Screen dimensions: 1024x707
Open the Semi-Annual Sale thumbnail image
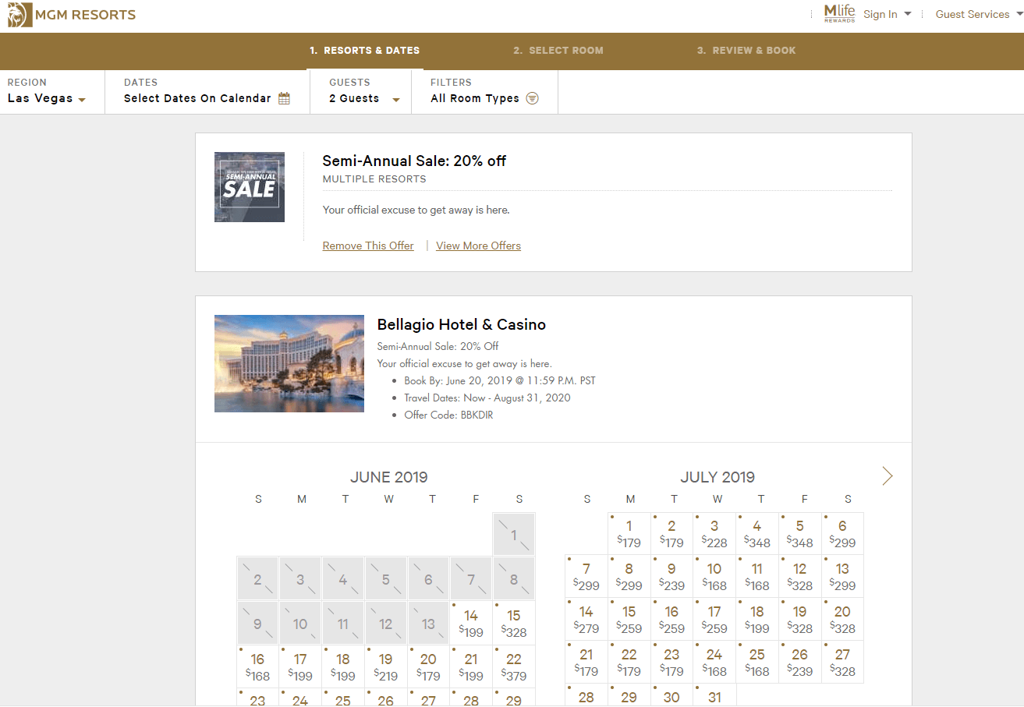click(x=250, y=187)
